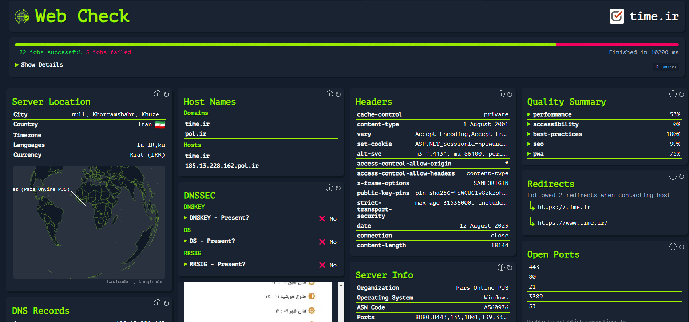
Task: Open info for Quality Summary card
Action: (673, 94)
